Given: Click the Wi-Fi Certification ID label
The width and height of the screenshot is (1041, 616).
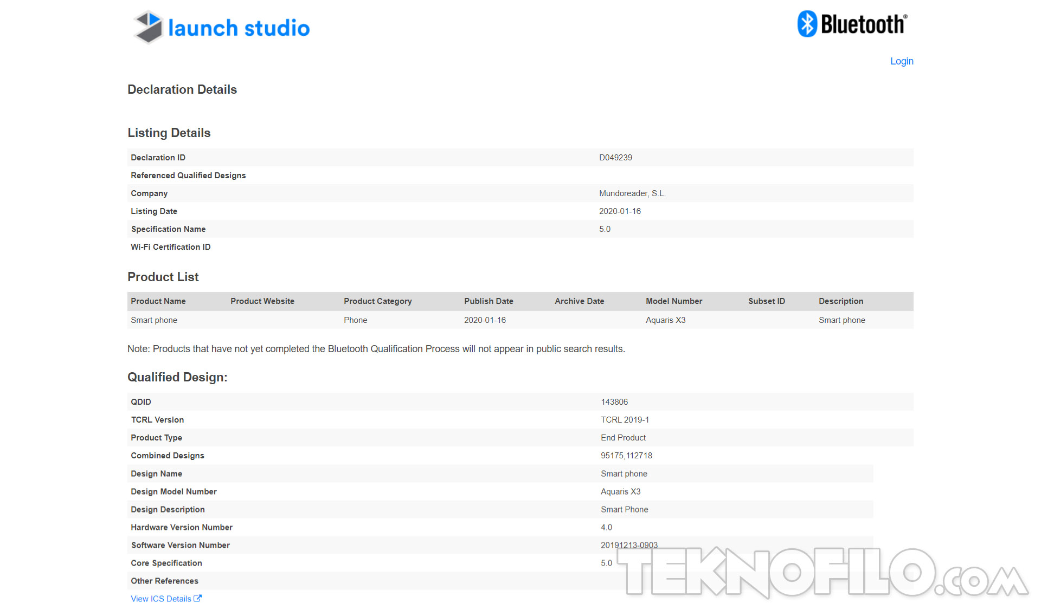Looking at the screenshot, I should pyautogui.click(x=171, y=247).
